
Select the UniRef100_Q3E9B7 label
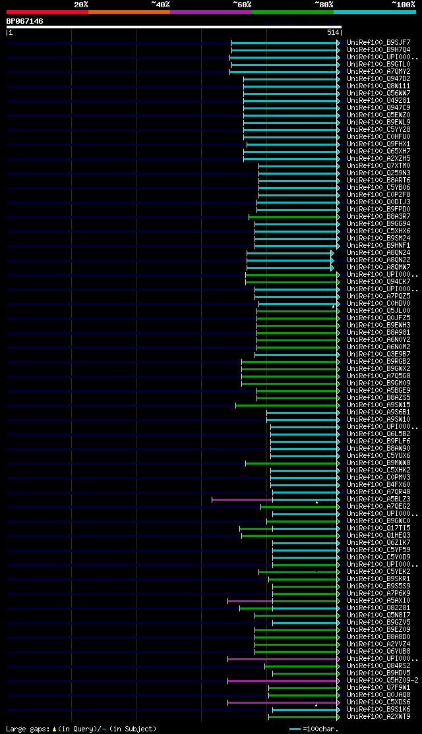point(379,354)
